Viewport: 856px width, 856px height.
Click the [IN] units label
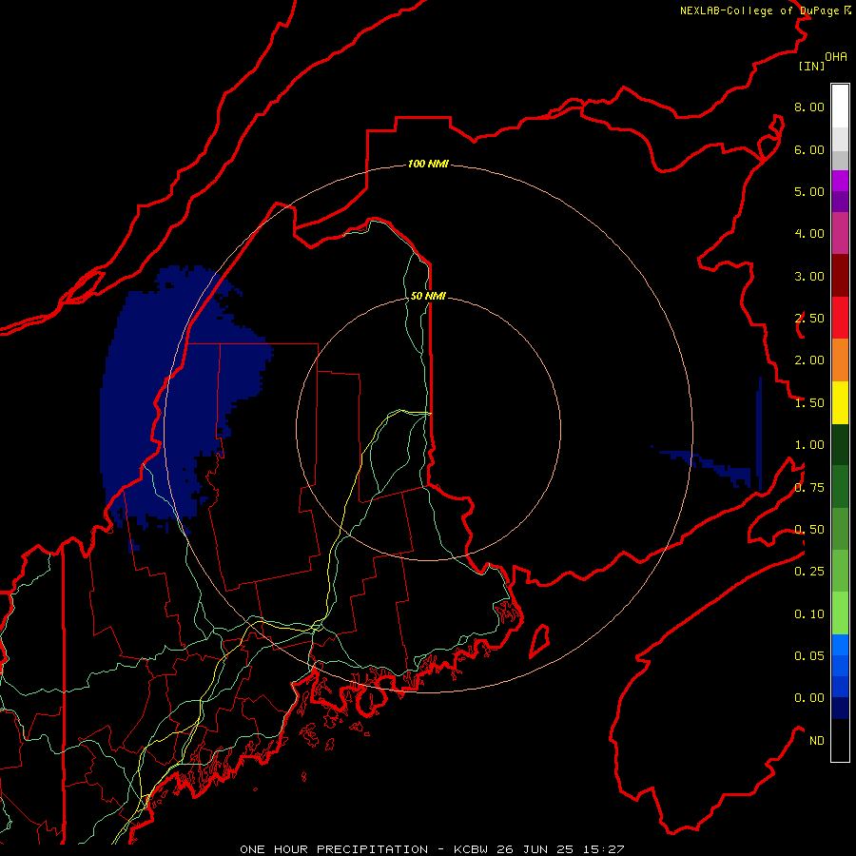click(x=811, y=66)
